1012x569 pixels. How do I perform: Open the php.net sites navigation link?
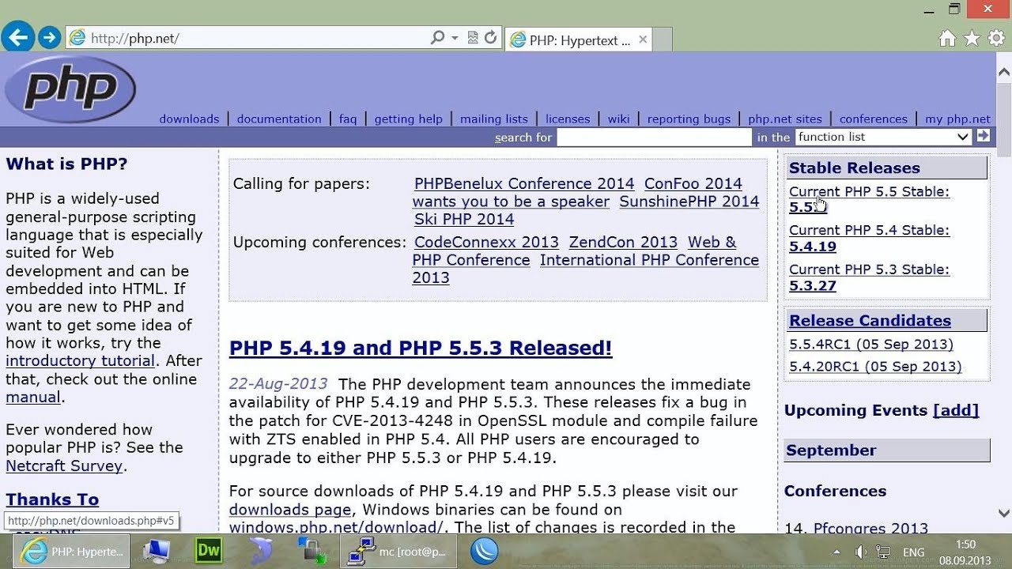[785, 119]
